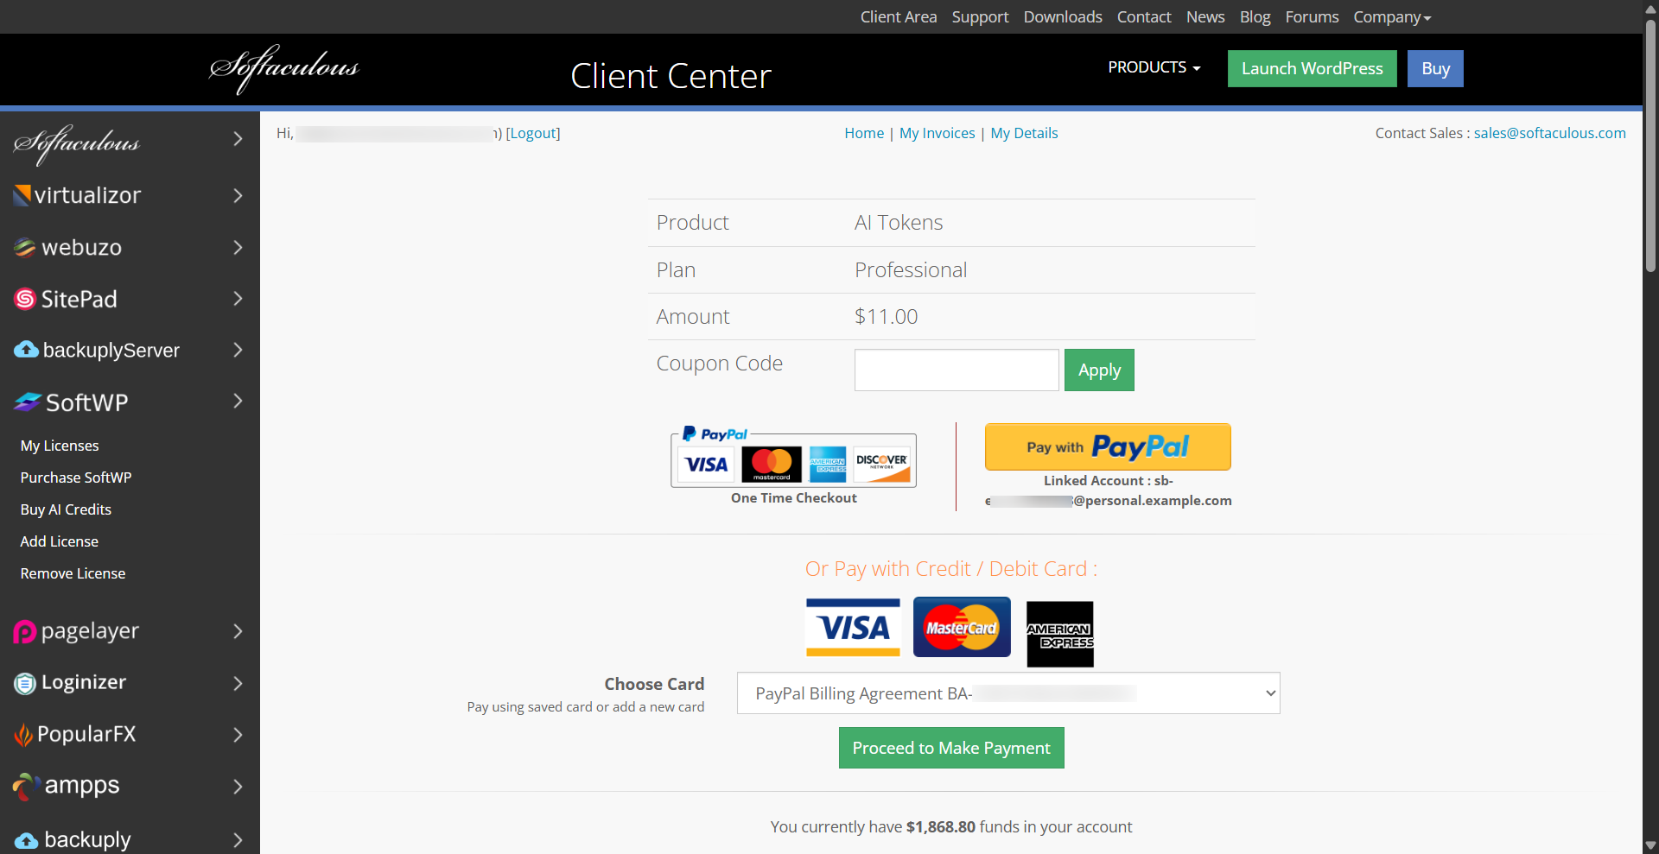Expand the AMPPS sidebar chevron
This screenshot has width=1659, height=854.
click(238, 787)
